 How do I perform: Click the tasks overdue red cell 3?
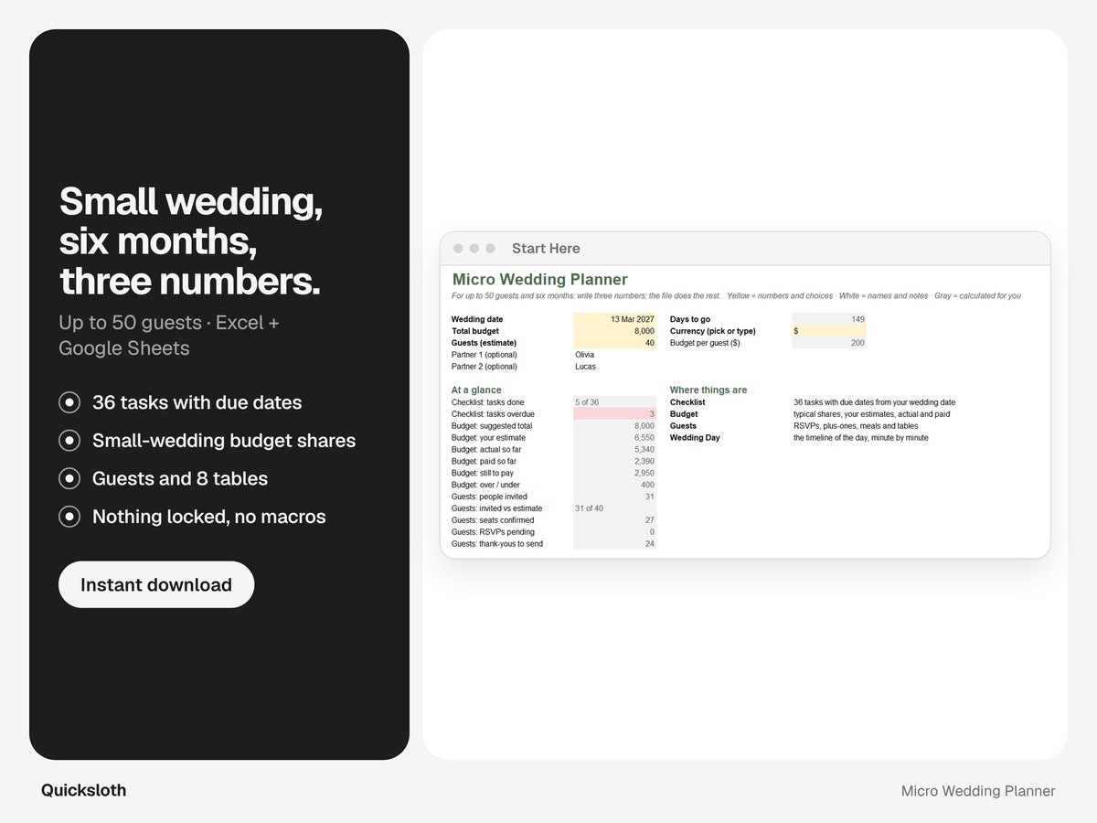click(x=614, y=414)
